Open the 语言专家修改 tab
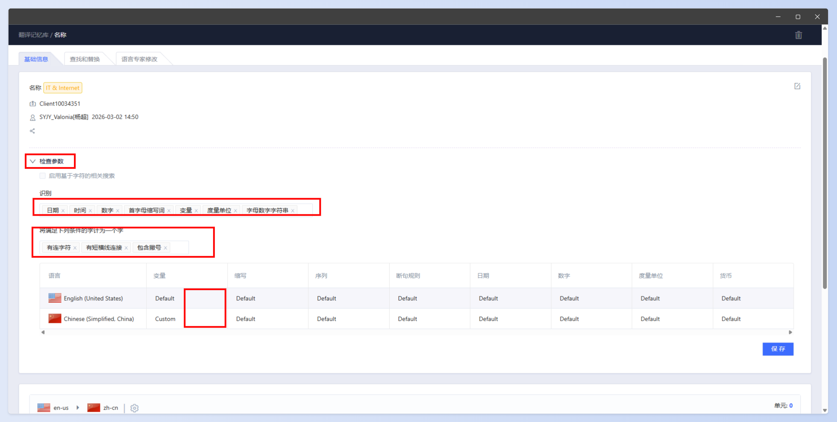 point(139,59)
